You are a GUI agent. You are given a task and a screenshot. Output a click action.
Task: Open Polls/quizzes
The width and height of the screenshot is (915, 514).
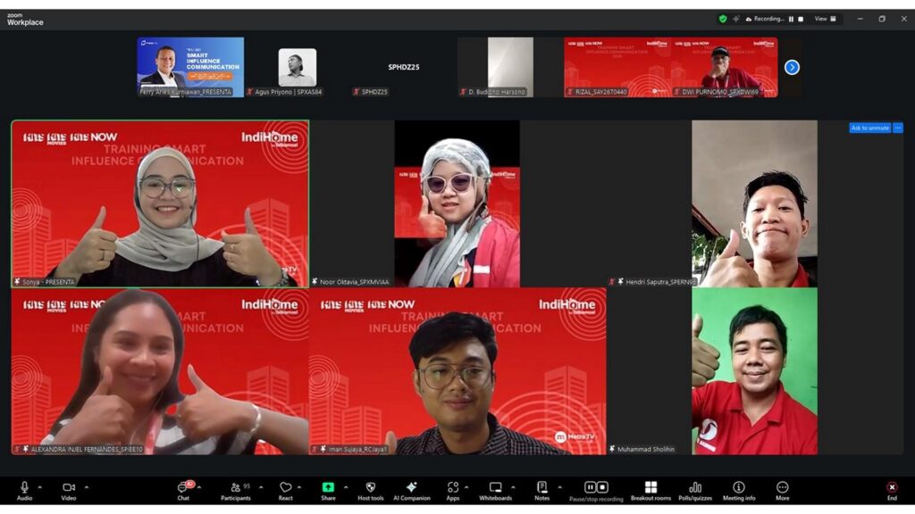point(695,491)
